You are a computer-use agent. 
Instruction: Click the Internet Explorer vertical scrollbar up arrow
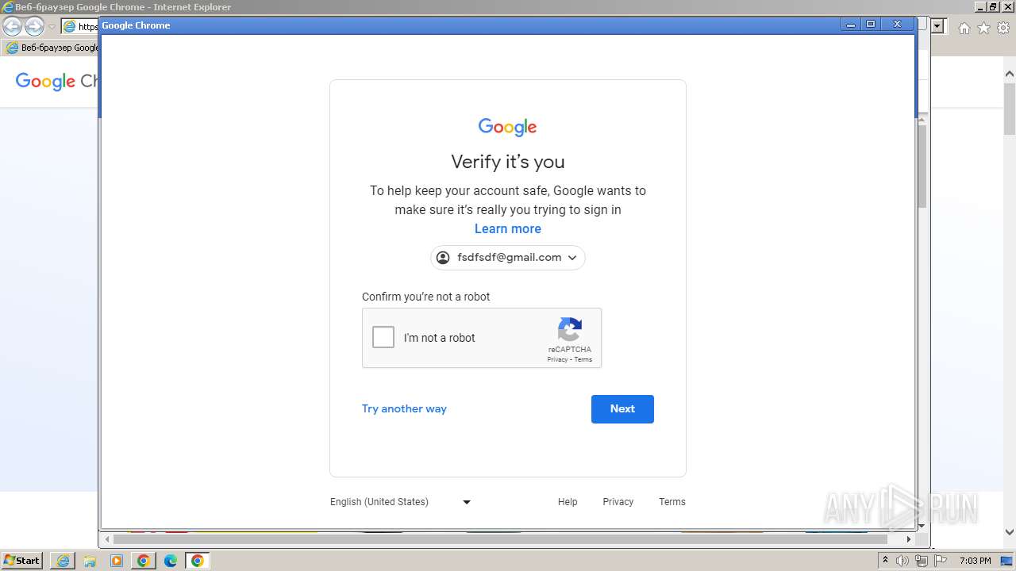click(1010, 75)
